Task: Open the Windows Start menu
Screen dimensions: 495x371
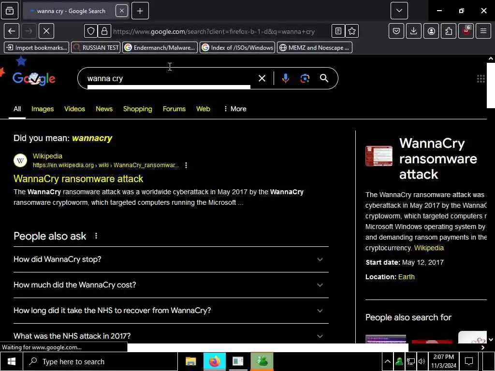Action: coord(12,361)
